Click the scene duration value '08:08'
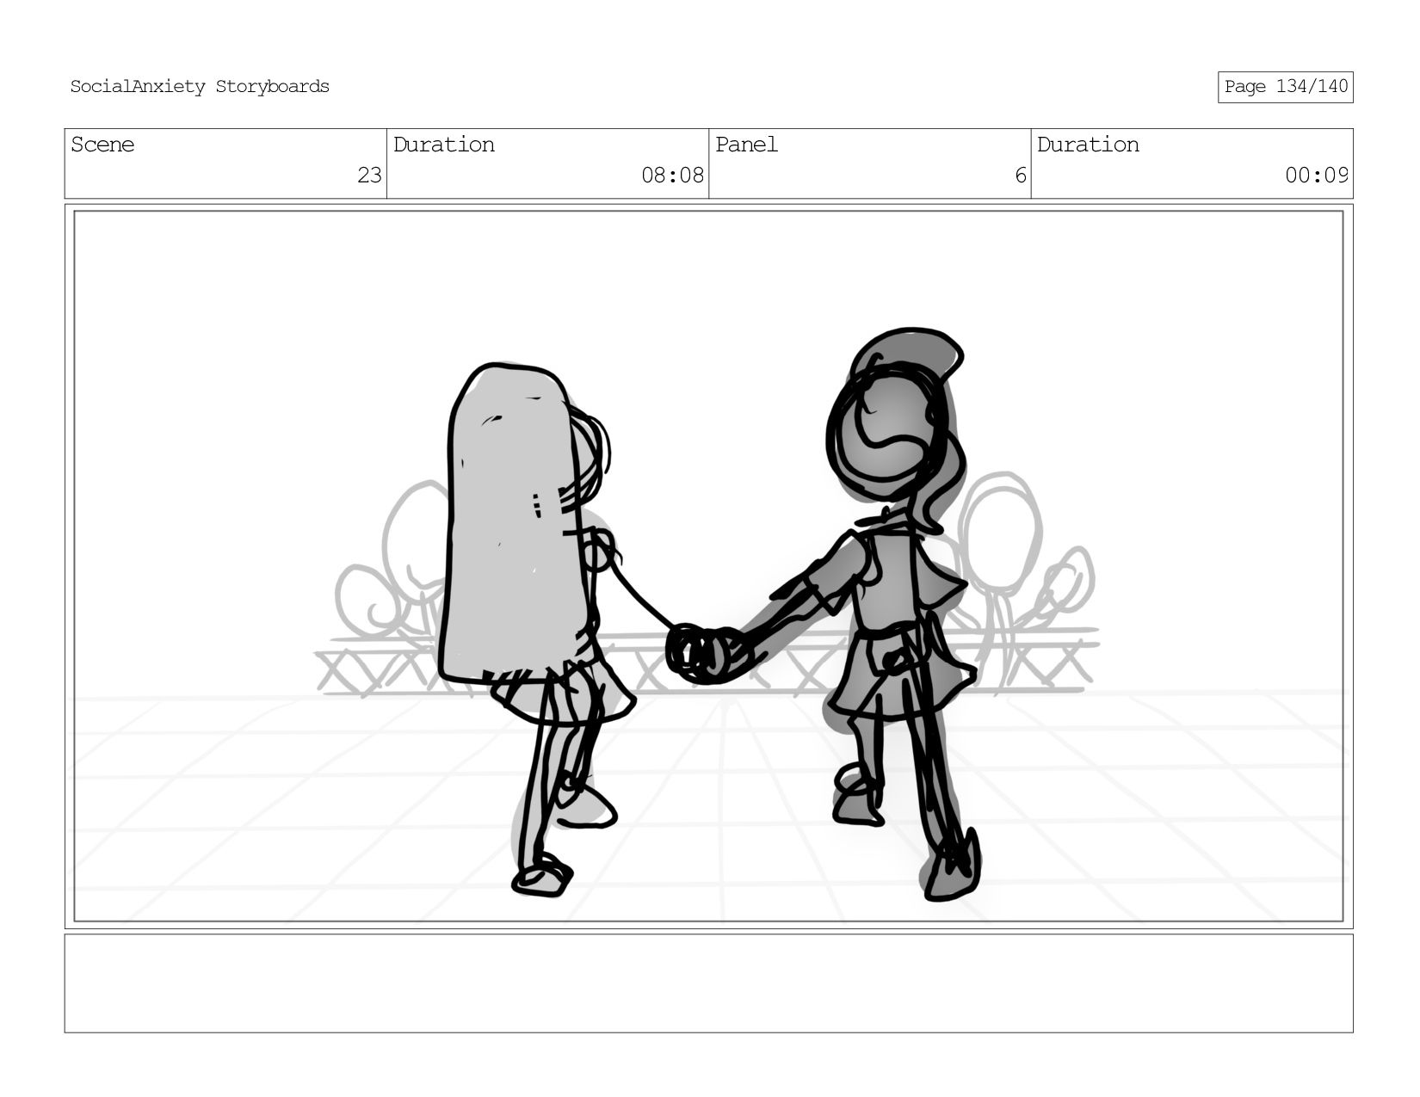1420x1097 pixels. click(x=672, y=176)
